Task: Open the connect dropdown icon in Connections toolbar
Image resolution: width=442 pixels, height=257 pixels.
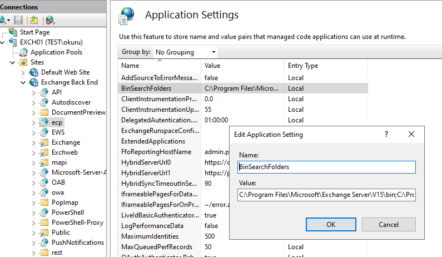Action: click(x=5, y=20)
